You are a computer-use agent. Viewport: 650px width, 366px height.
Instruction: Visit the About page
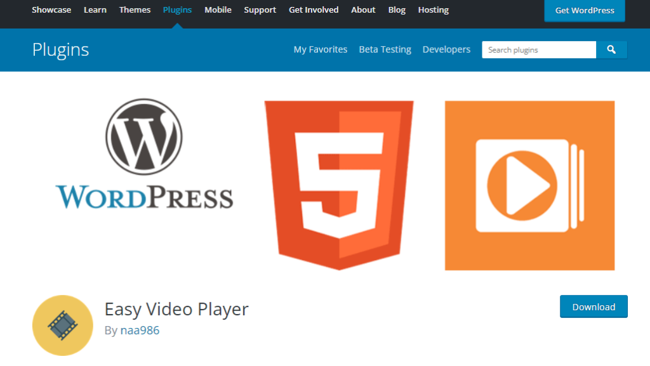point(363,10)
